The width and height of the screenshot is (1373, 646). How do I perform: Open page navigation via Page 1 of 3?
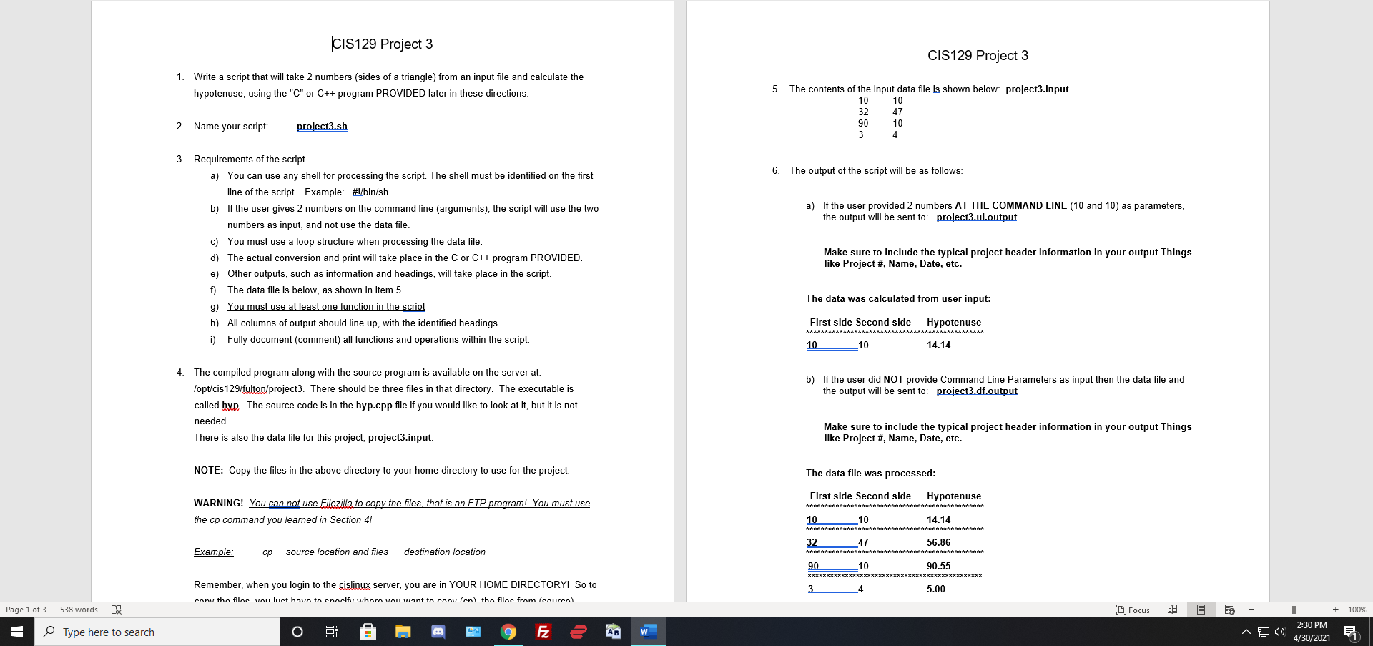point(26,610)
